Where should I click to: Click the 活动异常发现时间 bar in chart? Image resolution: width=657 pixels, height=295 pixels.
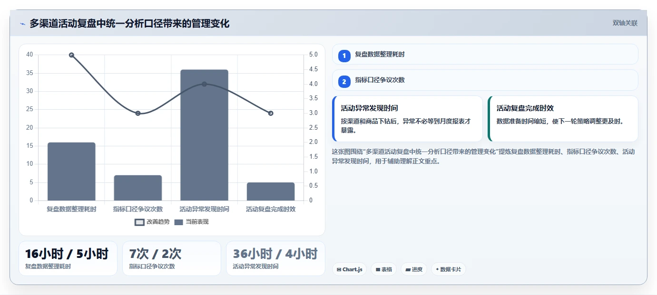click(x=204, y=135)
